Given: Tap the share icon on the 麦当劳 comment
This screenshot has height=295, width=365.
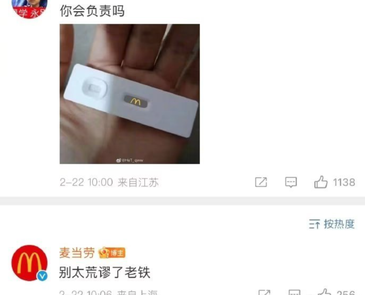Looking at the screenshot, I should (x=265, y=292).
